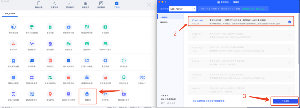The height and width of the screenshot is (108, 300).
Task: Switch to the 智能刷机 tab
Action: click(x=101, y=5)
